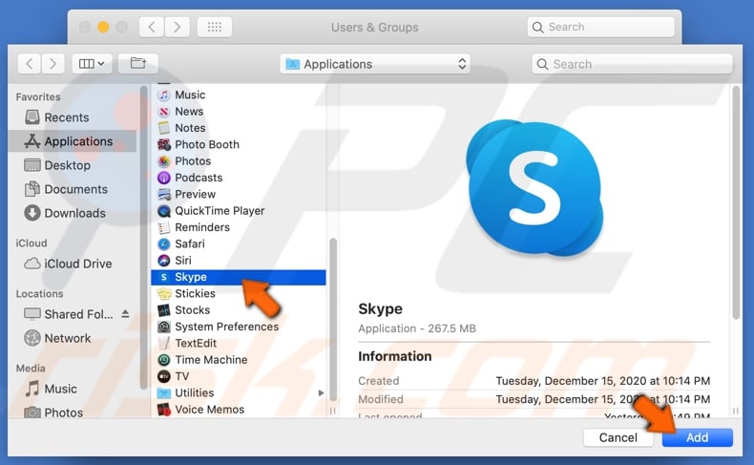This screenshot has width=754, height=465.
Task: Select the QuickTime Player row text
Action: 220,211
